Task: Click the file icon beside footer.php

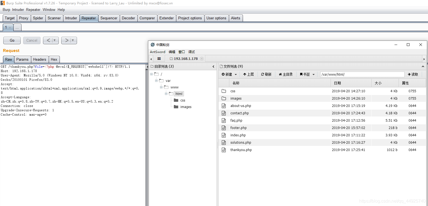Action: coord(224,128)
